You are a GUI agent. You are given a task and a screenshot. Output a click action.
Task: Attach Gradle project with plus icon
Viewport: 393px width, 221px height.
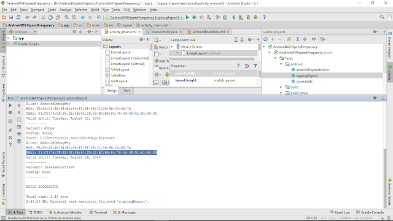pyautogui.click(x=273, y=39)
